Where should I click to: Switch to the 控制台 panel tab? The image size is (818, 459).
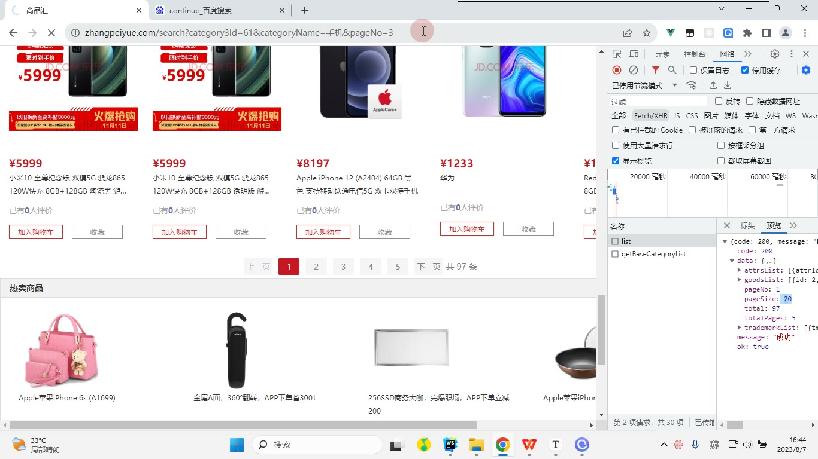point(695,54)
